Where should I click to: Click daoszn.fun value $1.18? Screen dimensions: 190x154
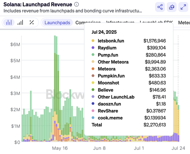[x=161, y=104]
